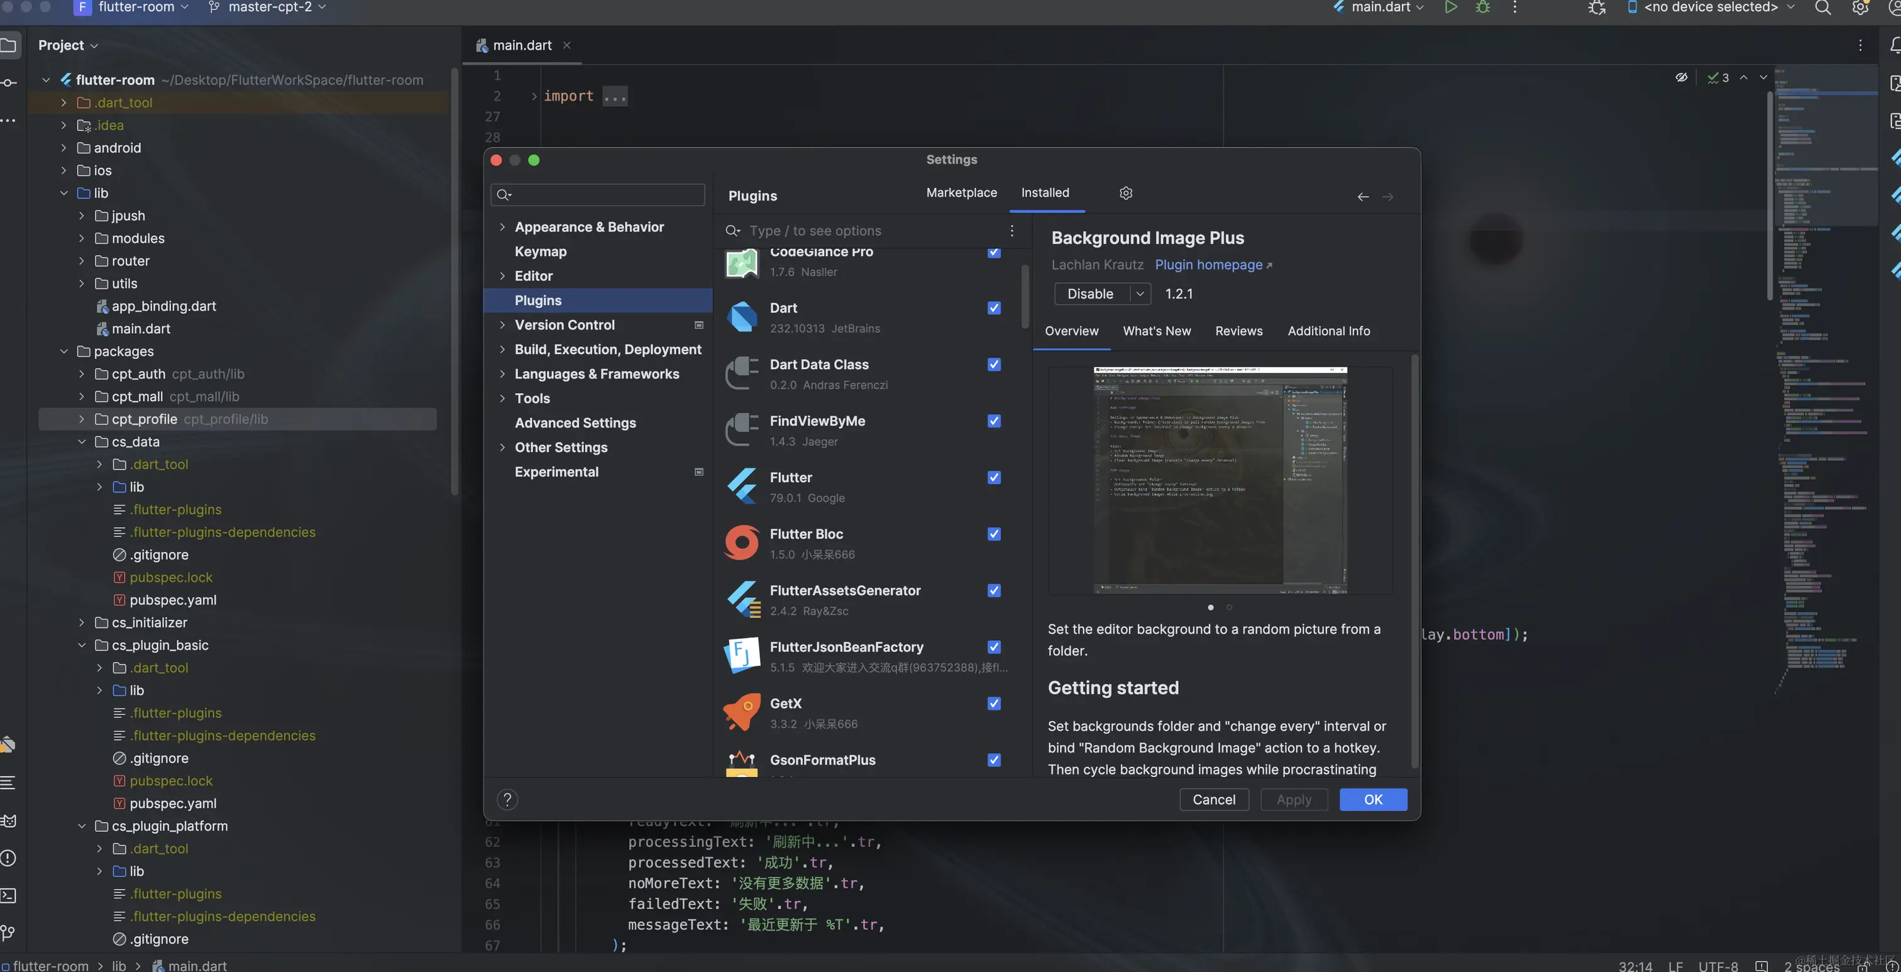Select pubspec.yaml under cs_data

(173, 600)
